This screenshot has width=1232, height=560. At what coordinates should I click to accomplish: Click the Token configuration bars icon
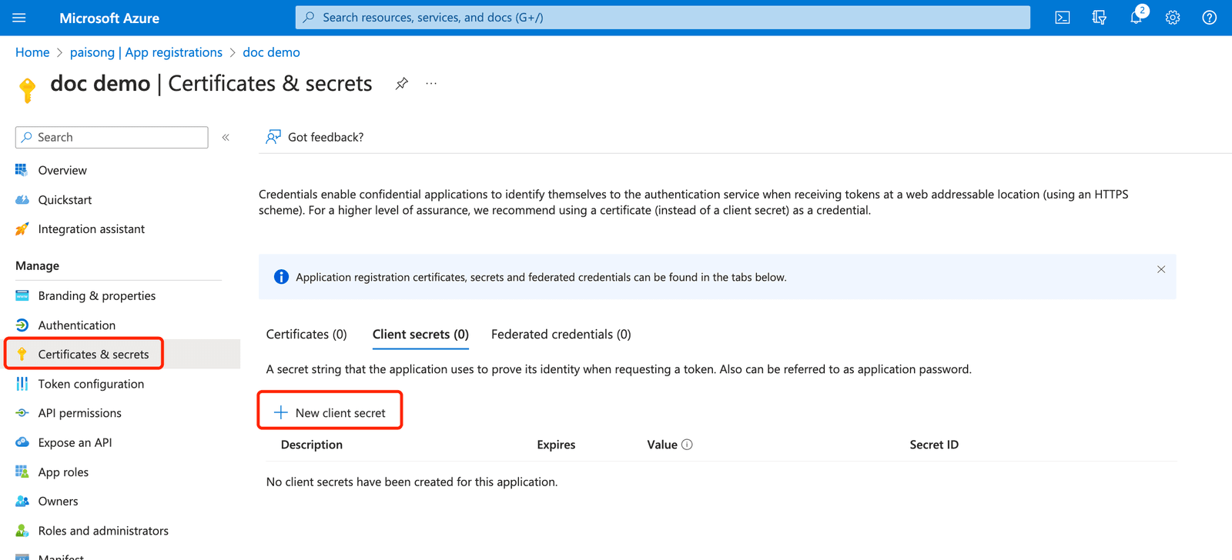pyautogui.click(x=22, y=384)
